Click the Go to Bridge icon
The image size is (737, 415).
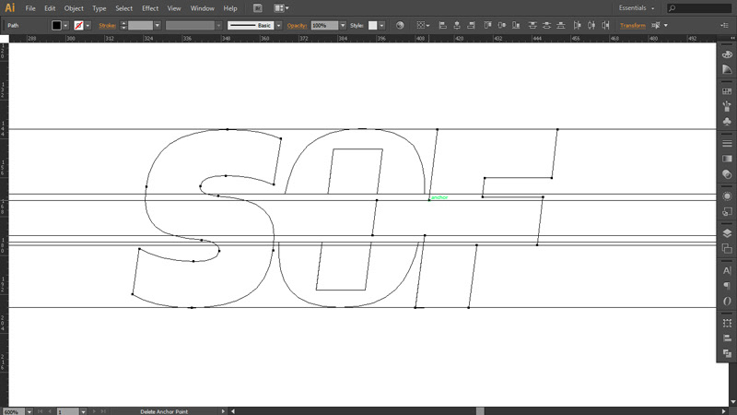[258, 7]
